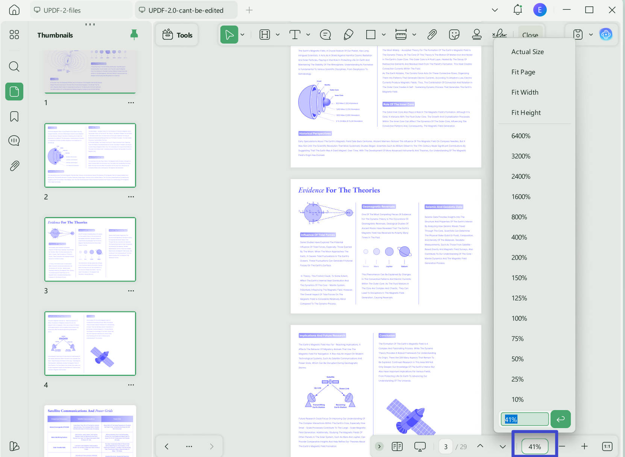This screenshot has width=625, height=457.
Task: Open page 3 thumbnail options menu
Action: (x=131, y=291)
